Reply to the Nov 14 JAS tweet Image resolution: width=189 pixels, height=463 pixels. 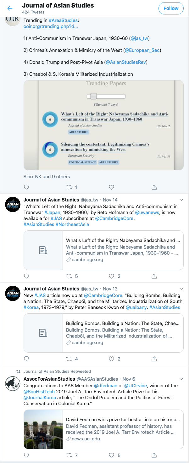(26, 276)
